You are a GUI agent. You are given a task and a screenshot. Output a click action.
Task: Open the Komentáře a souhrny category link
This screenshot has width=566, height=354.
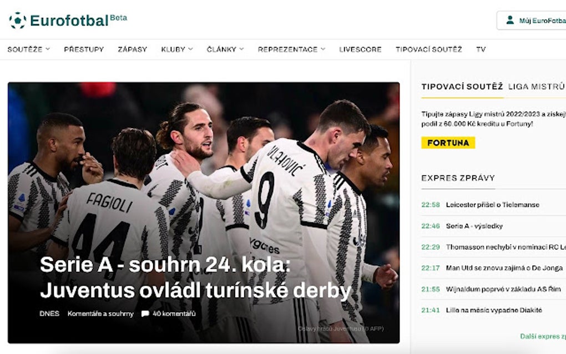tap(100, 314)
